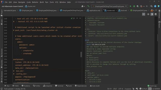Click the Profiler run icon in toolbar
The width and height of the screenshot is (161, 90).
tap(141, 6)
